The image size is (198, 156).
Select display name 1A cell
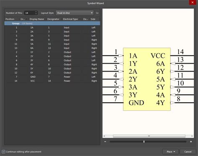click(x=32, y=27)
